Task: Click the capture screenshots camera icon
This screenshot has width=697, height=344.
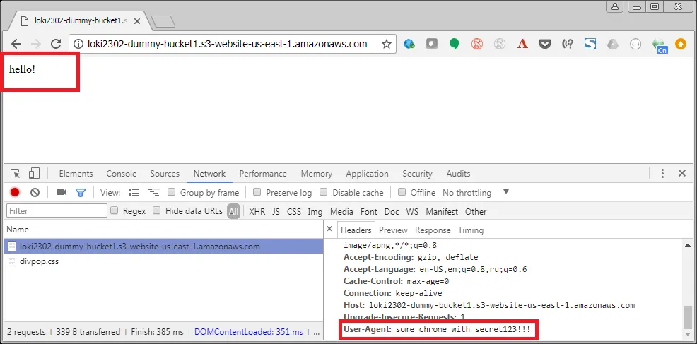Action: 61,192
